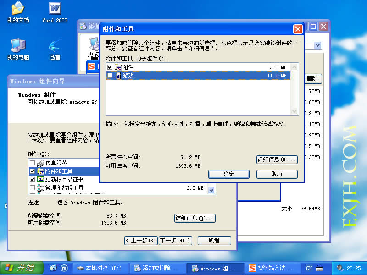Click the wizard component list scroll-down arrow

tap(211, 190)
